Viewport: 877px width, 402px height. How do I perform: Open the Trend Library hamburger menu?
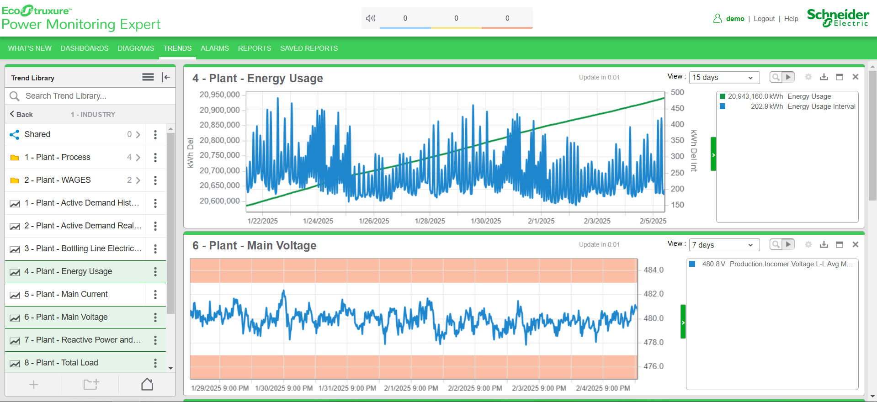pyautogui.click(x=148, y=77)
